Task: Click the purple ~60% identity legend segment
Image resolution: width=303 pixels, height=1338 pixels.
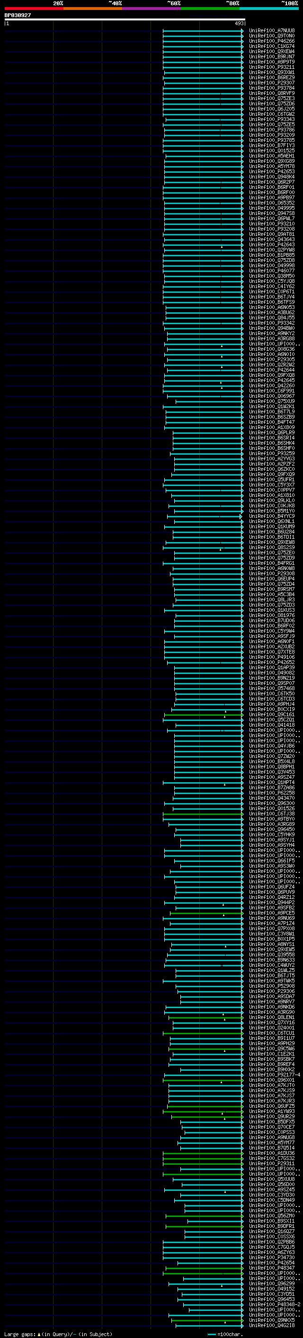Action: click(151, 9)
